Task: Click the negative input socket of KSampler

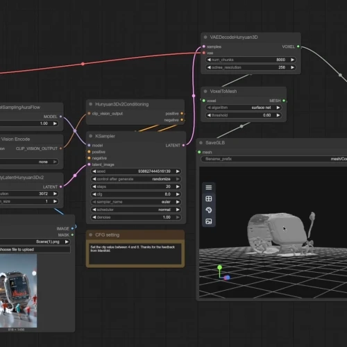Action: [89, 158]
